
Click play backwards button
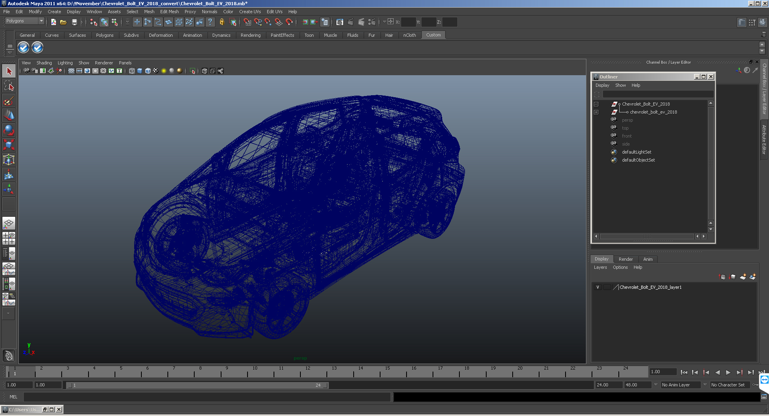click(x=717, y=372)
